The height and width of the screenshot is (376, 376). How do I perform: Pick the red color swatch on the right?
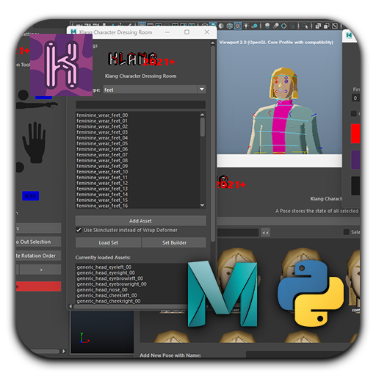(x=355, y=134)
